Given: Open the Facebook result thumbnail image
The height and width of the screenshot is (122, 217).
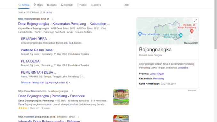Looking at the screenshot, I should coord(121,97).
